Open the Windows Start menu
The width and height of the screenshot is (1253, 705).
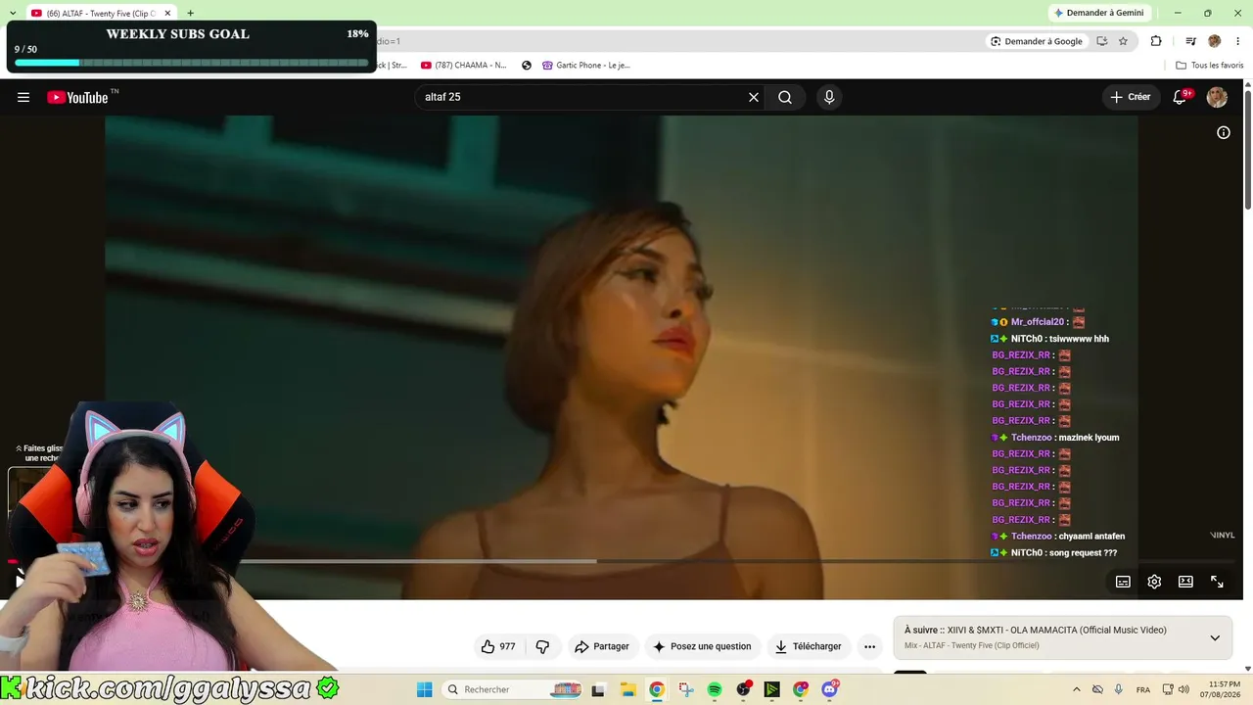(424, 689)
